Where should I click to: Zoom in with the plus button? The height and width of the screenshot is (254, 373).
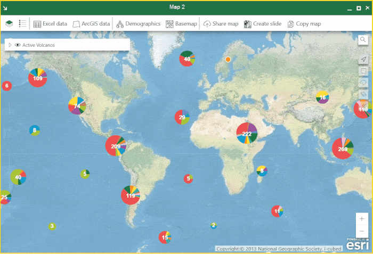coord(362,219)
